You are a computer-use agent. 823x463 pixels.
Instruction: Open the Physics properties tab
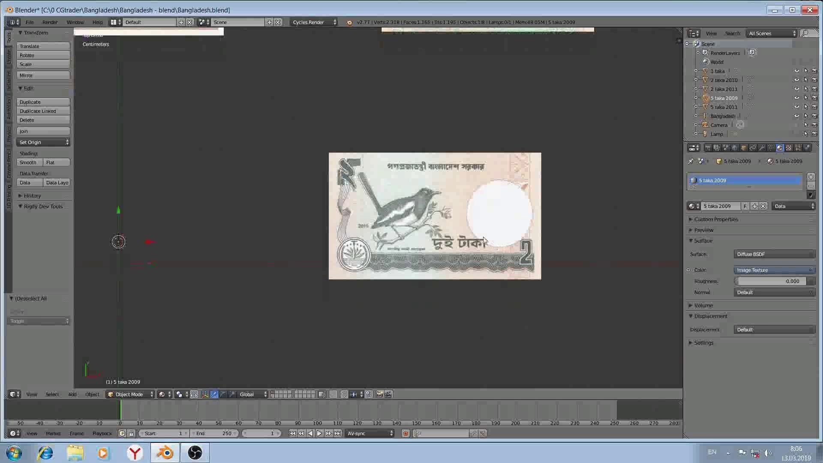pyautogui.click(x=807, y=147)
